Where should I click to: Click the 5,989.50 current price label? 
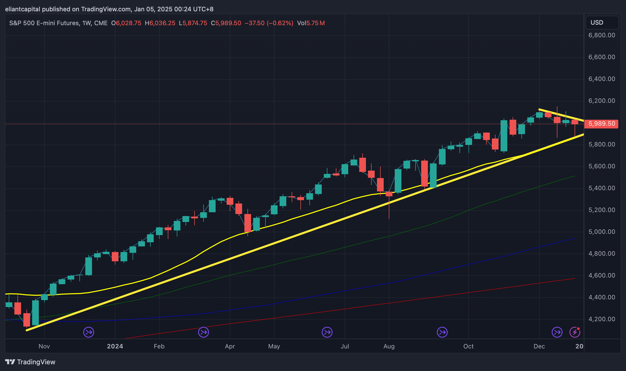click(602, 124)
